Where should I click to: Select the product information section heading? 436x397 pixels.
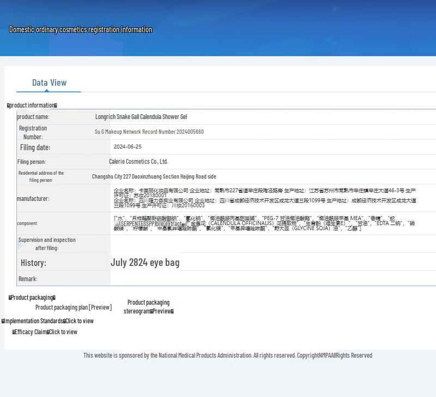point(32,105)
